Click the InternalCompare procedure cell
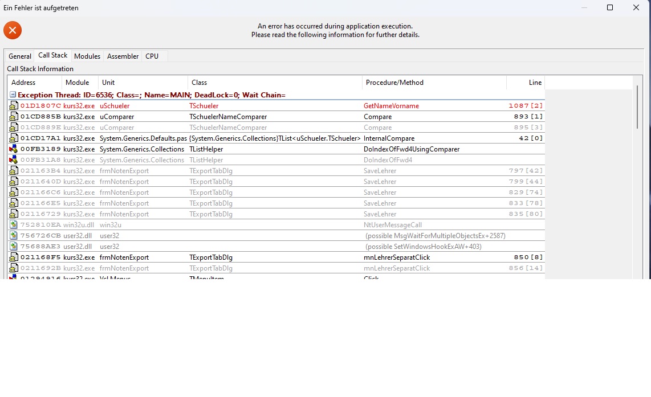This screenshot has width=651, height=397. [389, 138]
